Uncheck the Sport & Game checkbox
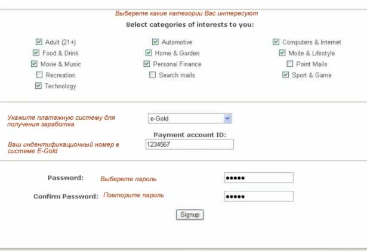Screen dimensions: 367x251 286,75
